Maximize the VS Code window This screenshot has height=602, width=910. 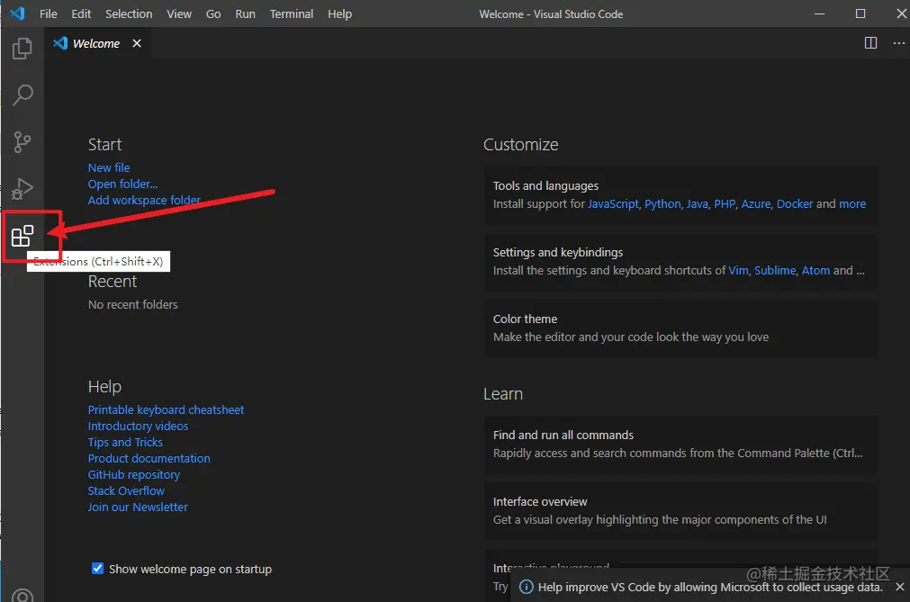[x=860, y=13]
